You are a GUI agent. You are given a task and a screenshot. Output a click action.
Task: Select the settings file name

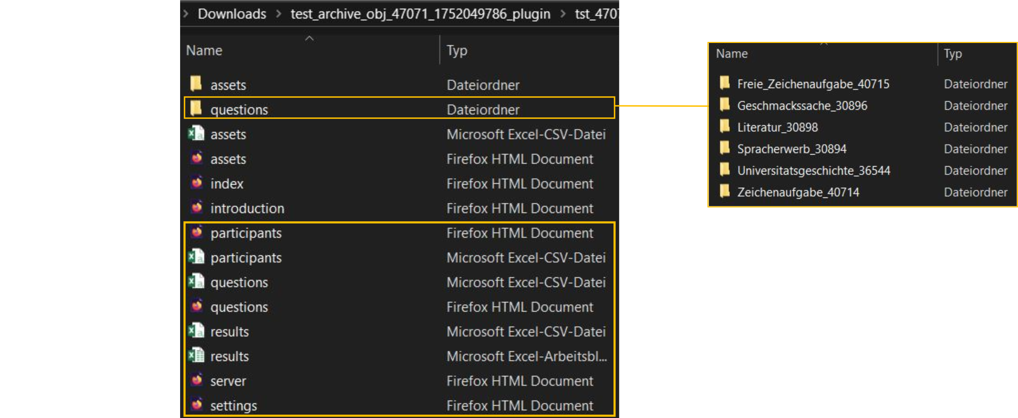(234, 406)
